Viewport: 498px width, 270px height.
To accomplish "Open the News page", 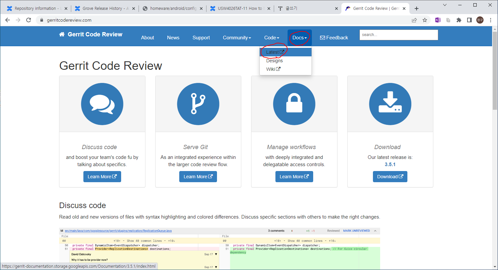I will coord(173,38).
